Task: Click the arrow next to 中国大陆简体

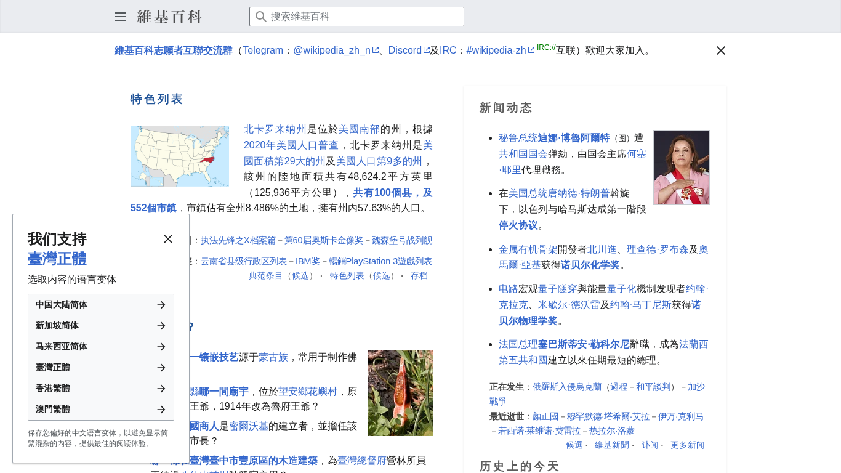Action: pos(161,305)
